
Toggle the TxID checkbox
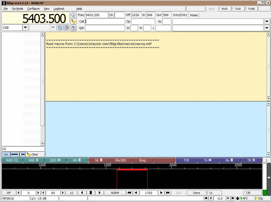tap(238, 9)
